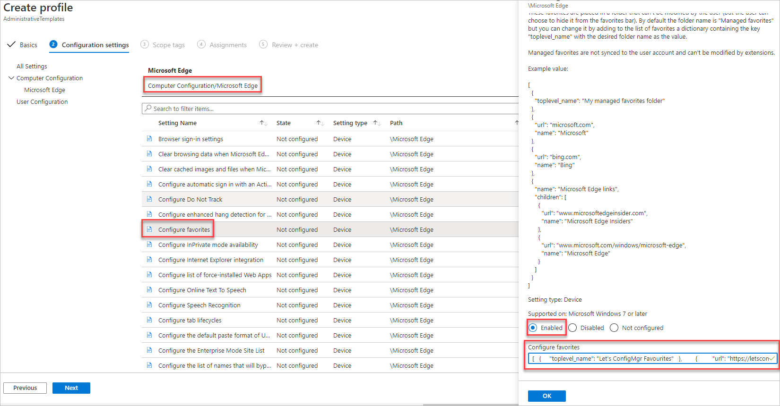Viewport: 780px width, 406px height.
Task: Open Configure Do Not Track setting
Action: pos(190,199)
